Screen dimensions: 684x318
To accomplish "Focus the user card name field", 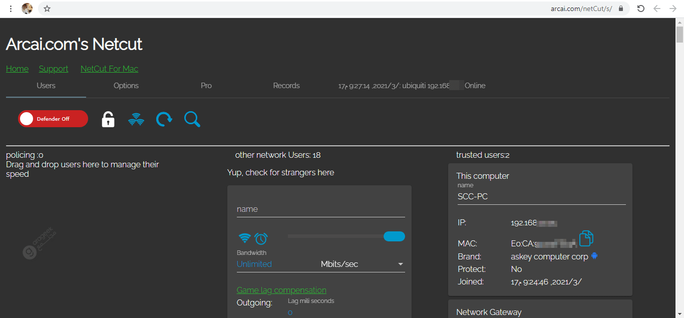I will (x=321, y=209).
